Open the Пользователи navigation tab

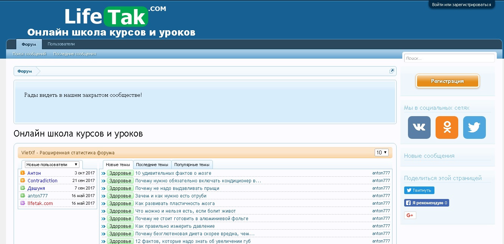click(61, 44)
